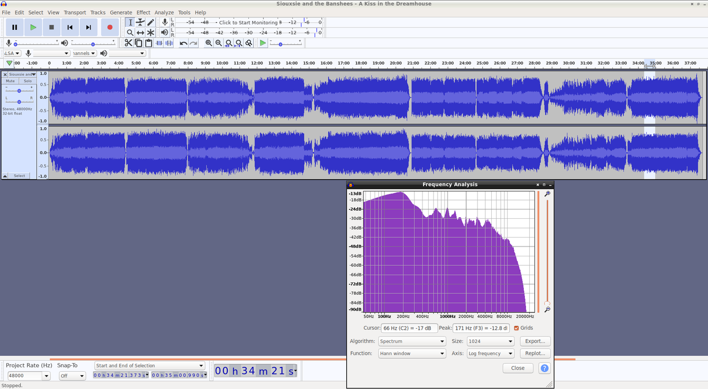Click the Silence Audio icon
The height and width of the screenshot is (389, 708).
pos(169,43)
